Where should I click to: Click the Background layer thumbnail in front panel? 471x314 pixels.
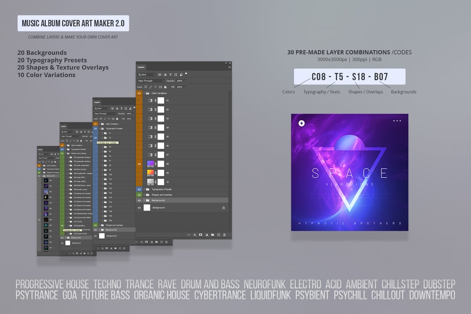(147, 208)
